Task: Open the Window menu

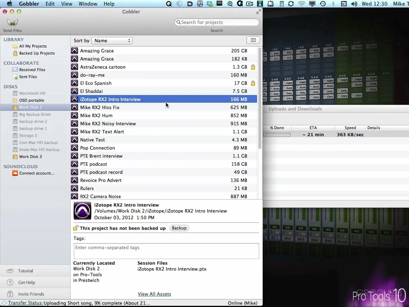Action: pyautogui.click(x=88, y=4)
